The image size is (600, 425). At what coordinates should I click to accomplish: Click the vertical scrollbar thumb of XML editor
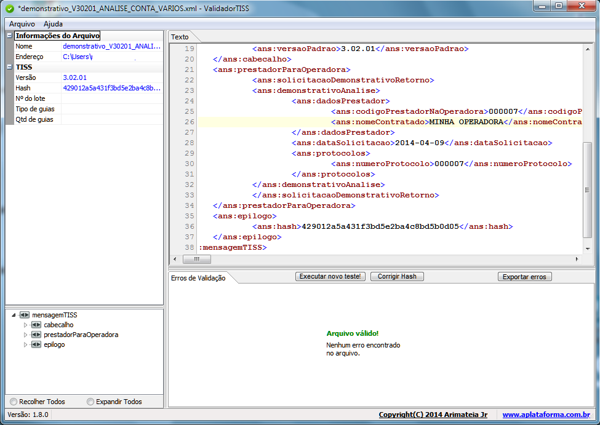[x=587, y=190]
